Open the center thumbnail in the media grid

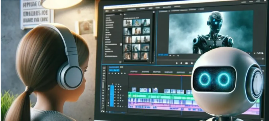[x=136, y=39]
